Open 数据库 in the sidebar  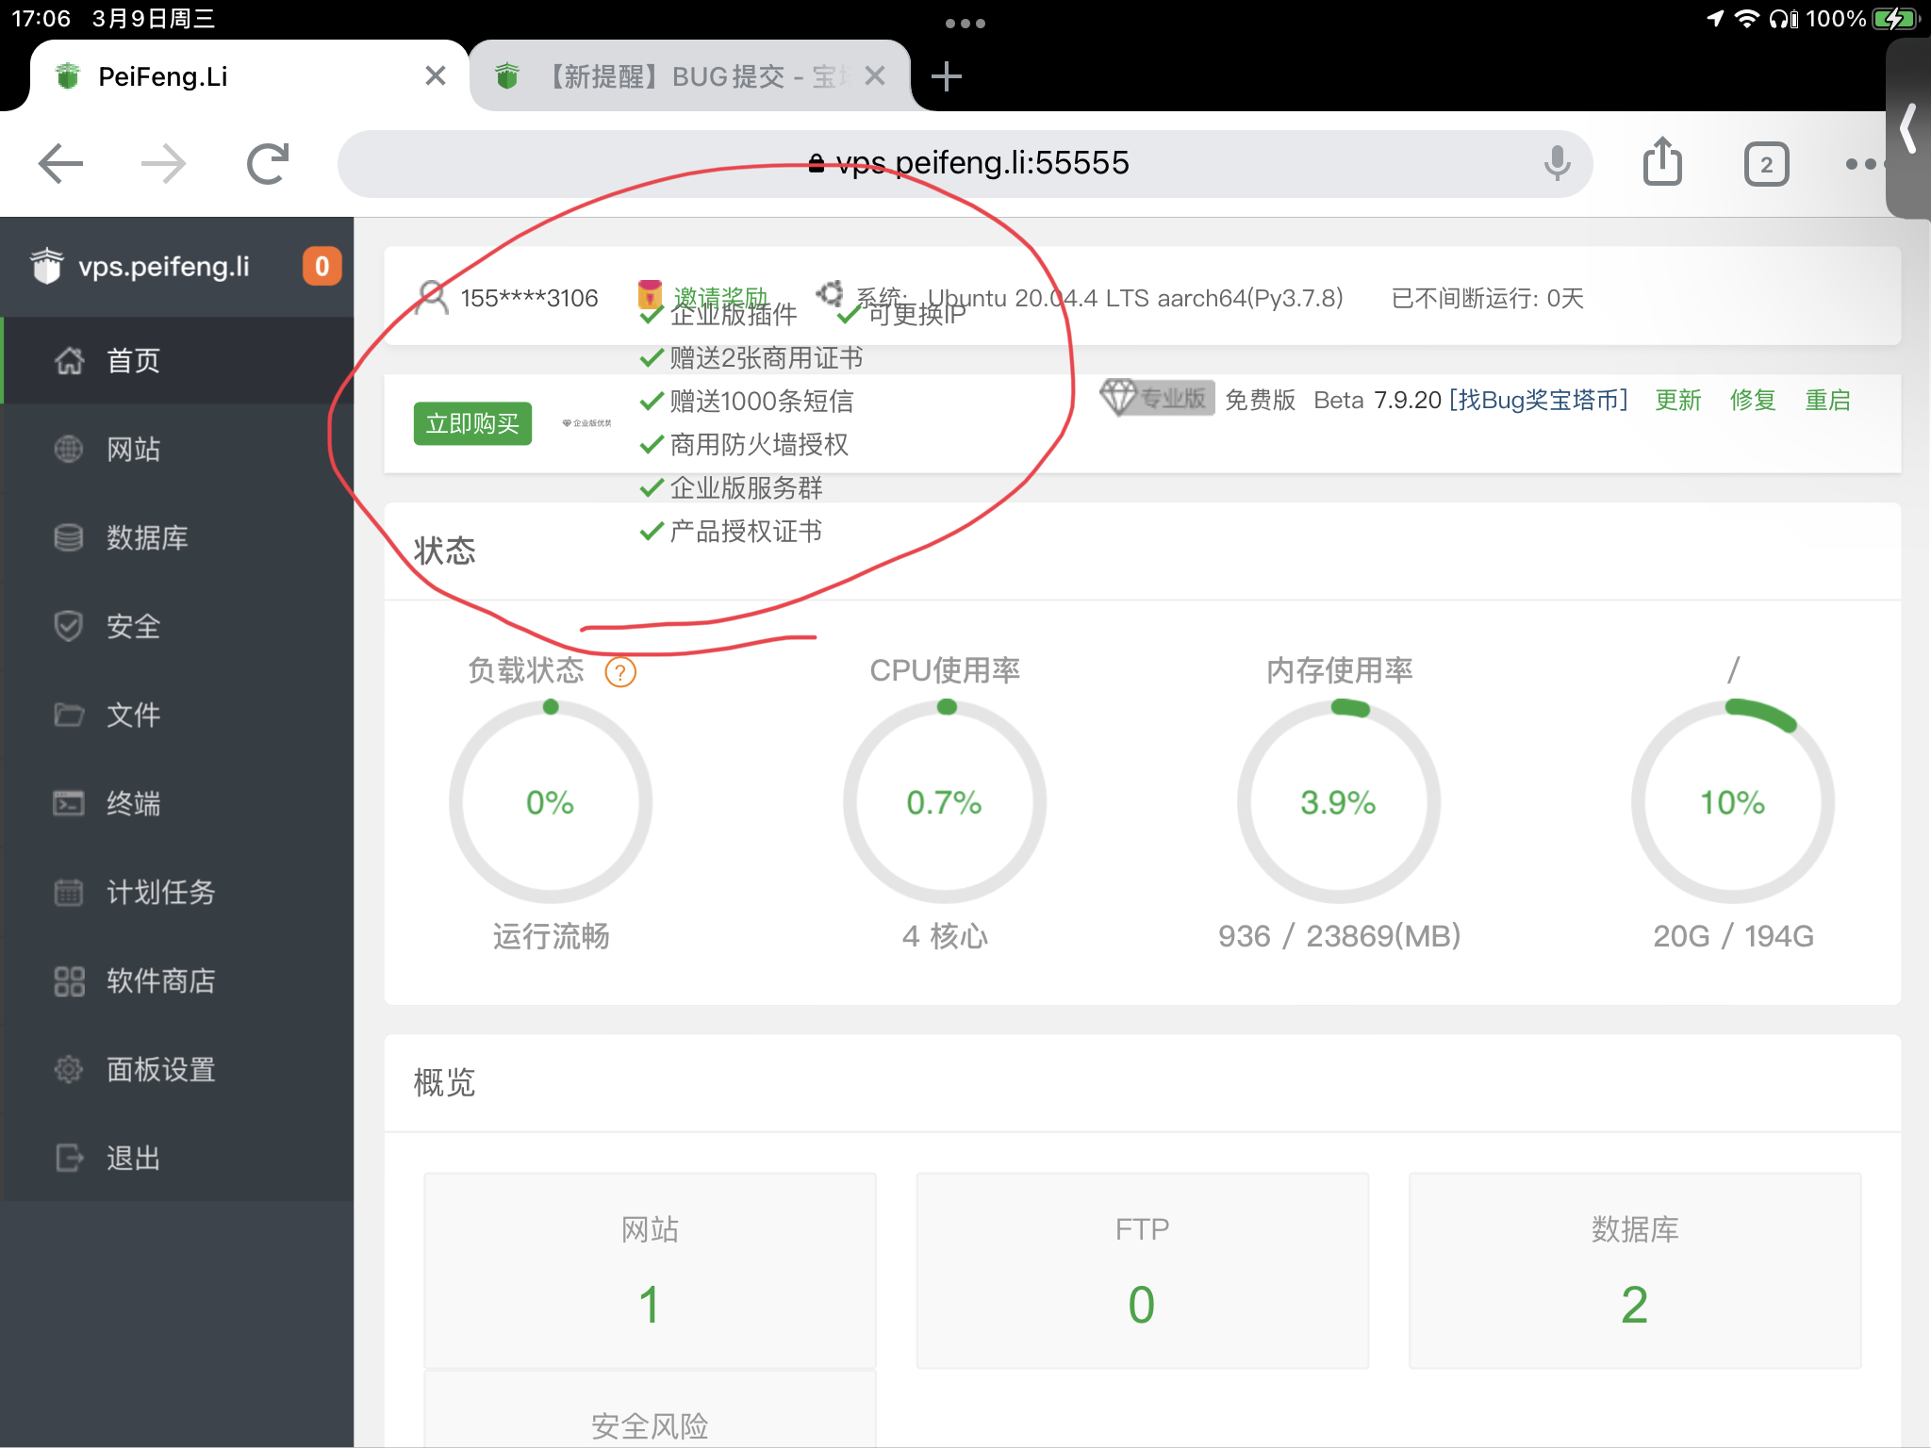(177, 537)
